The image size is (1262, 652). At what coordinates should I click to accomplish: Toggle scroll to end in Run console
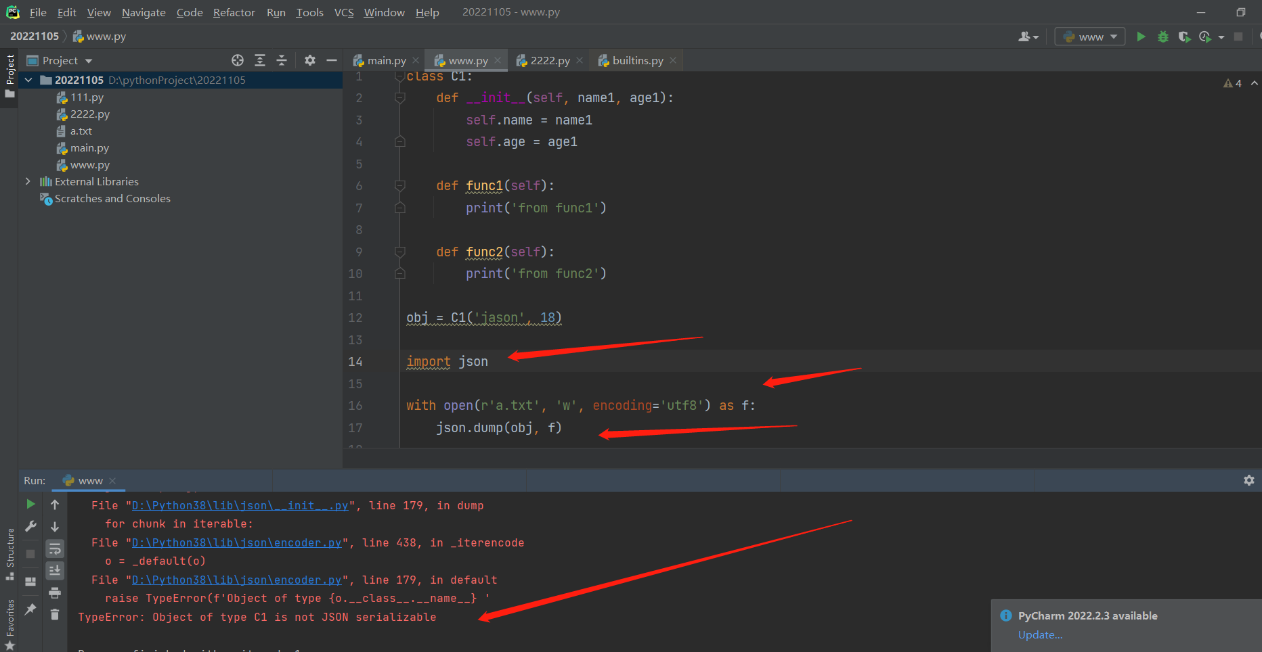pos(55,571)
